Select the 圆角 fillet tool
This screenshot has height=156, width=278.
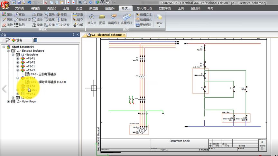pyautogui.click(x=50, y=14)
